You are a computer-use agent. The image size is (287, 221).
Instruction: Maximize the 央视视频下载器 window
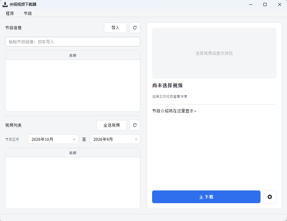(265, 4)
